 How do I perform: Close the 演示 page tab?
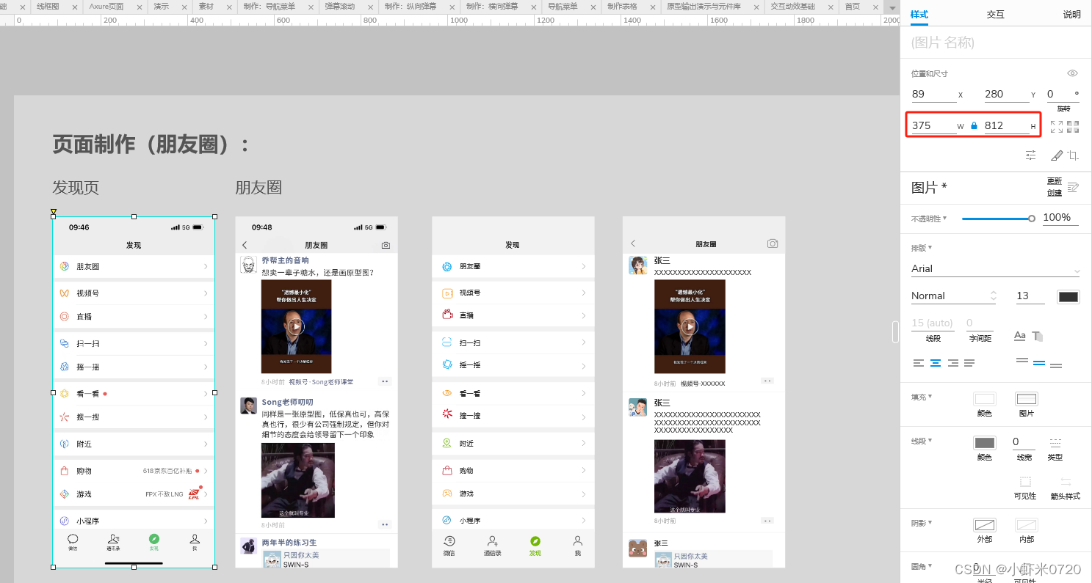click(x=183, y=7)
